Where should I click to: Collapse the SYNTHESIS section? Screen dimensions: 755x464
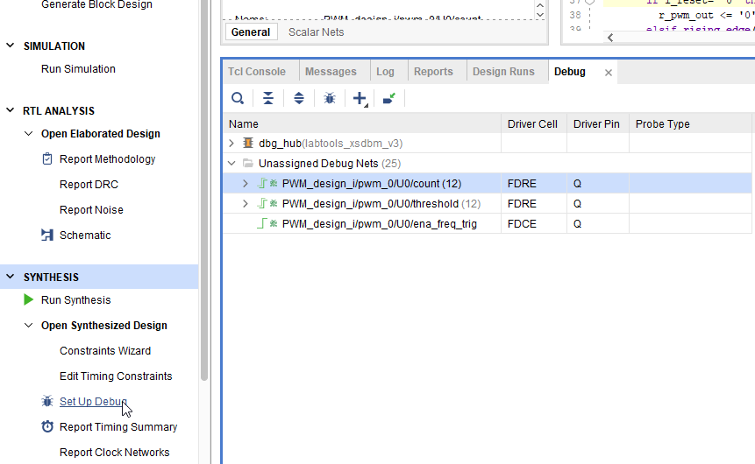pos(11,278)
